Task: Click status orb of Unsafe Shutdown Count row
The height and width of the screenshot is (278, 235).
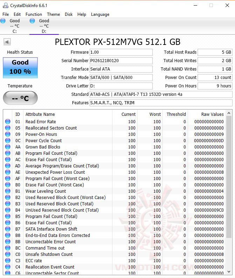Action: (8, 254)
